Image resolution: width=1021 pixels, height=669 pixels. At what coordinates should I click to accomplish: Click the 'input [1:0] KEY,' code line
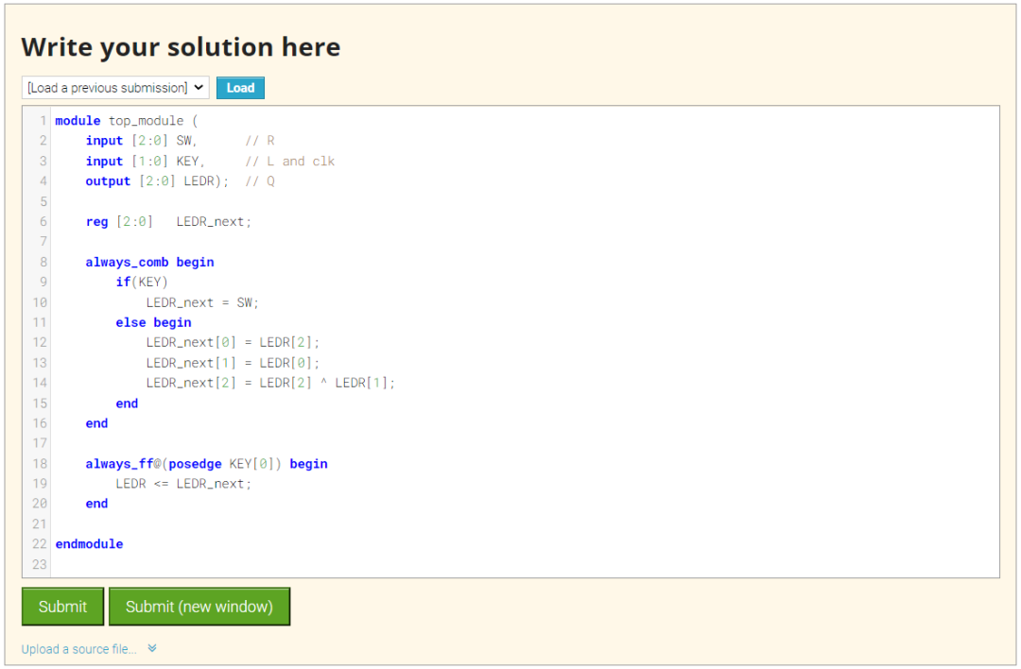[x=145, y=161]
